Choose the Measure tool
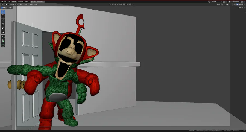This screenshot has width=246, height=132. (x=3, y=41)
